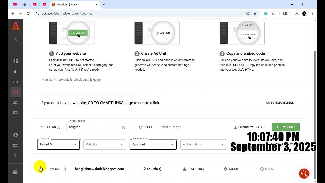Reload the page with the refresh icon
The width and height of the screenshot is (325, 183).
click(x=28, y=13)
